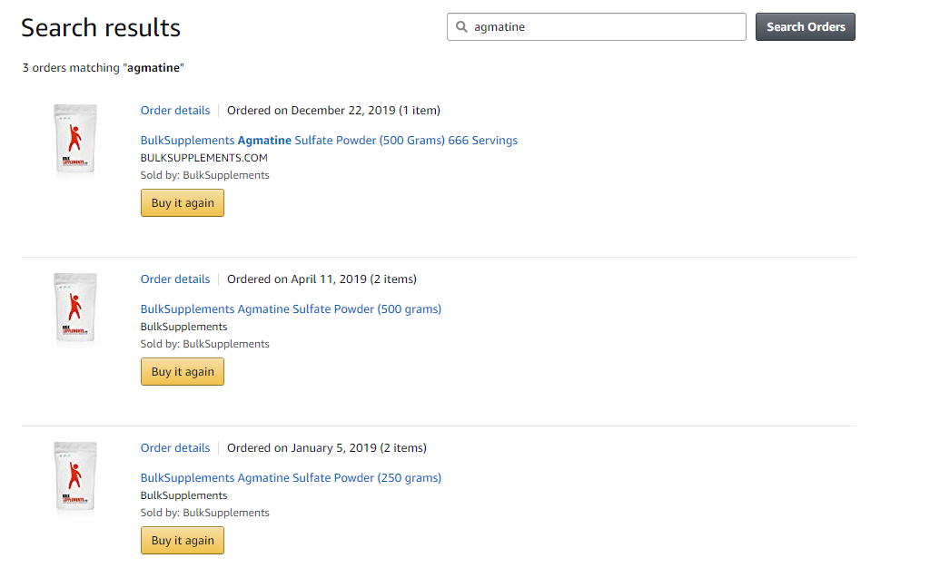The image size is (930, 568).
Task: Open the Agmatine Sulfate 666 Servings product link
Action: pos(329,141)
